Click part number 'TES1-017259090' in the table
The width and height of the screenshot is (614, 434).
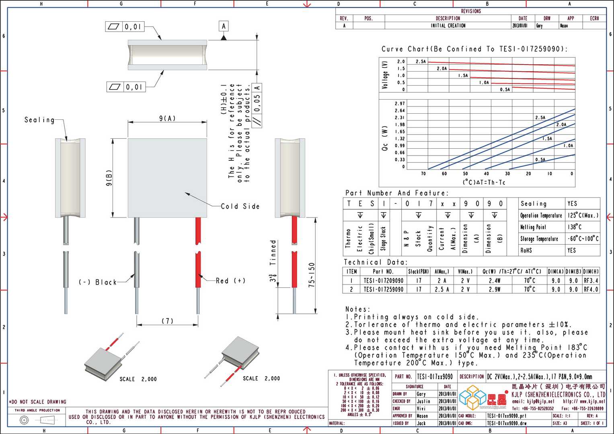pos(383,289)
